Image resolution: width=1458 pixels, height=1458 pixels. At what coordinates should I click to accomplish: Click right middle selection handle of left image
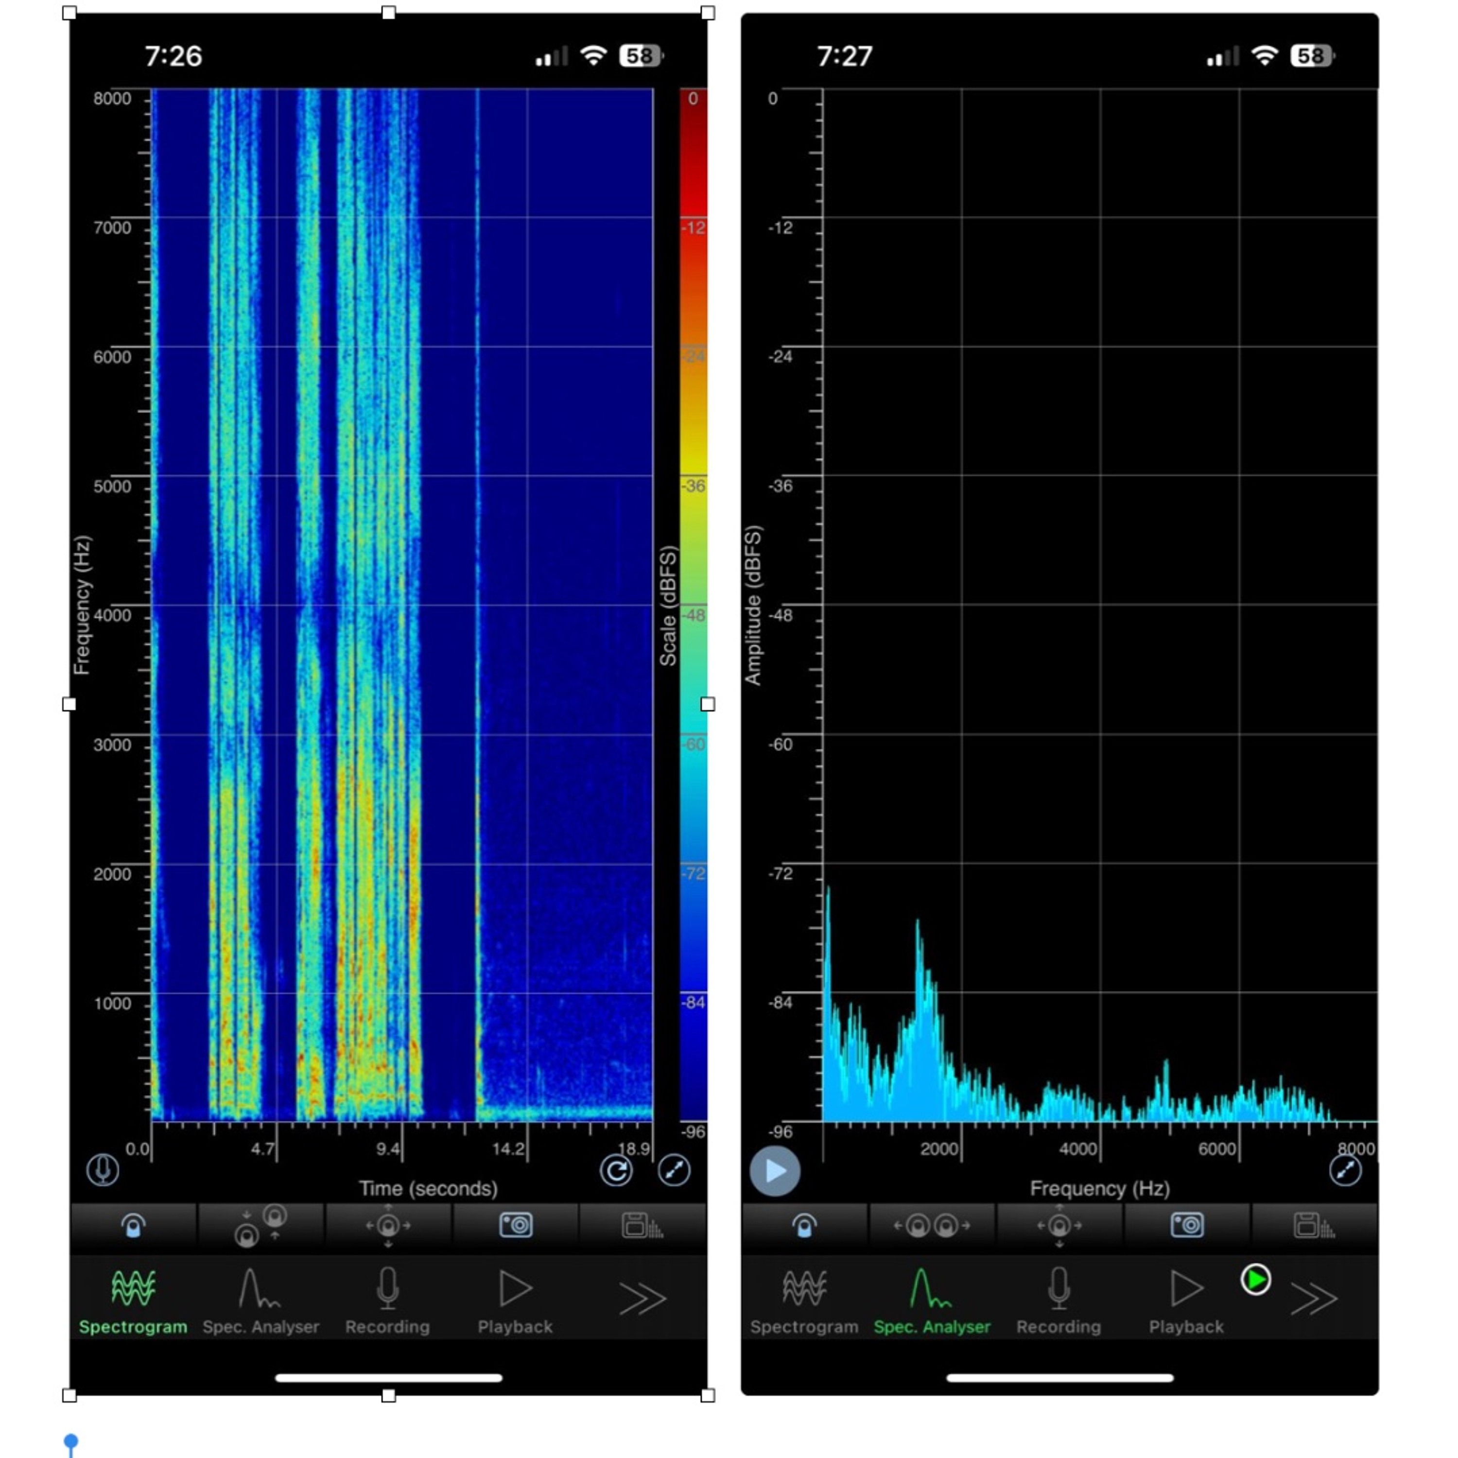point(707,704)
